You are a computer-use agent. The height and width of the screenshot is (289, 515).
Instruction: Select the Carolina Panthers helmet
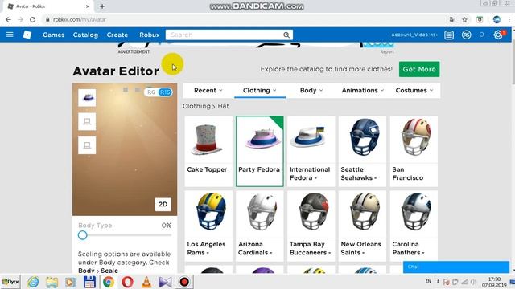click(414, 226)
